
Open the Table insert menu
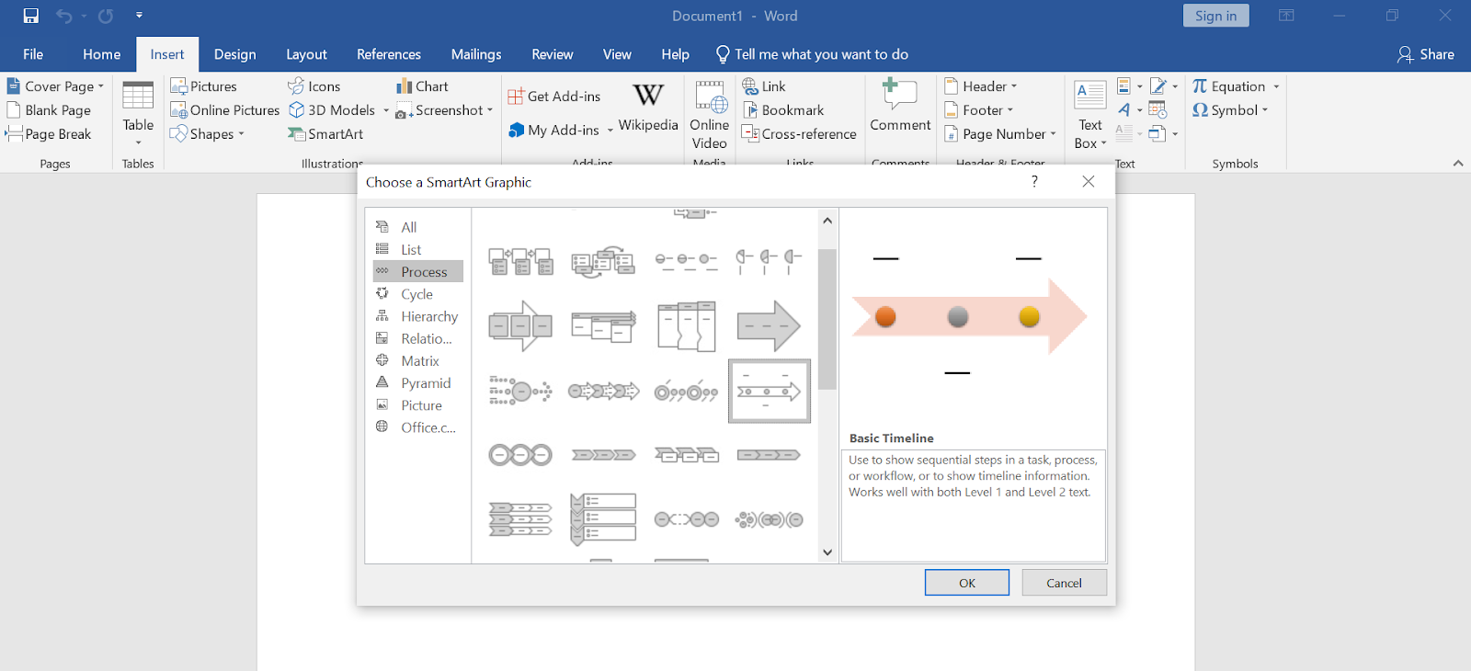coord(138,114)
